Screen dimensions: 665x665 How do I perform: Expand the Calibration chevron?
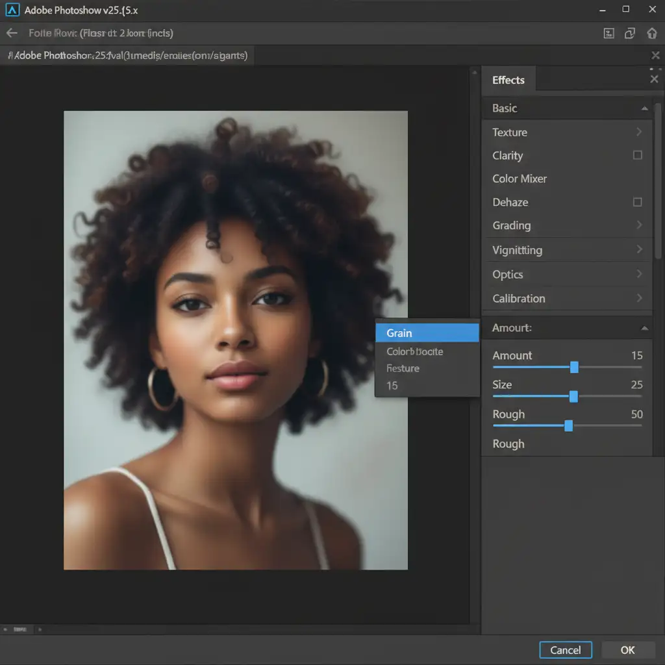coord(639,298)
